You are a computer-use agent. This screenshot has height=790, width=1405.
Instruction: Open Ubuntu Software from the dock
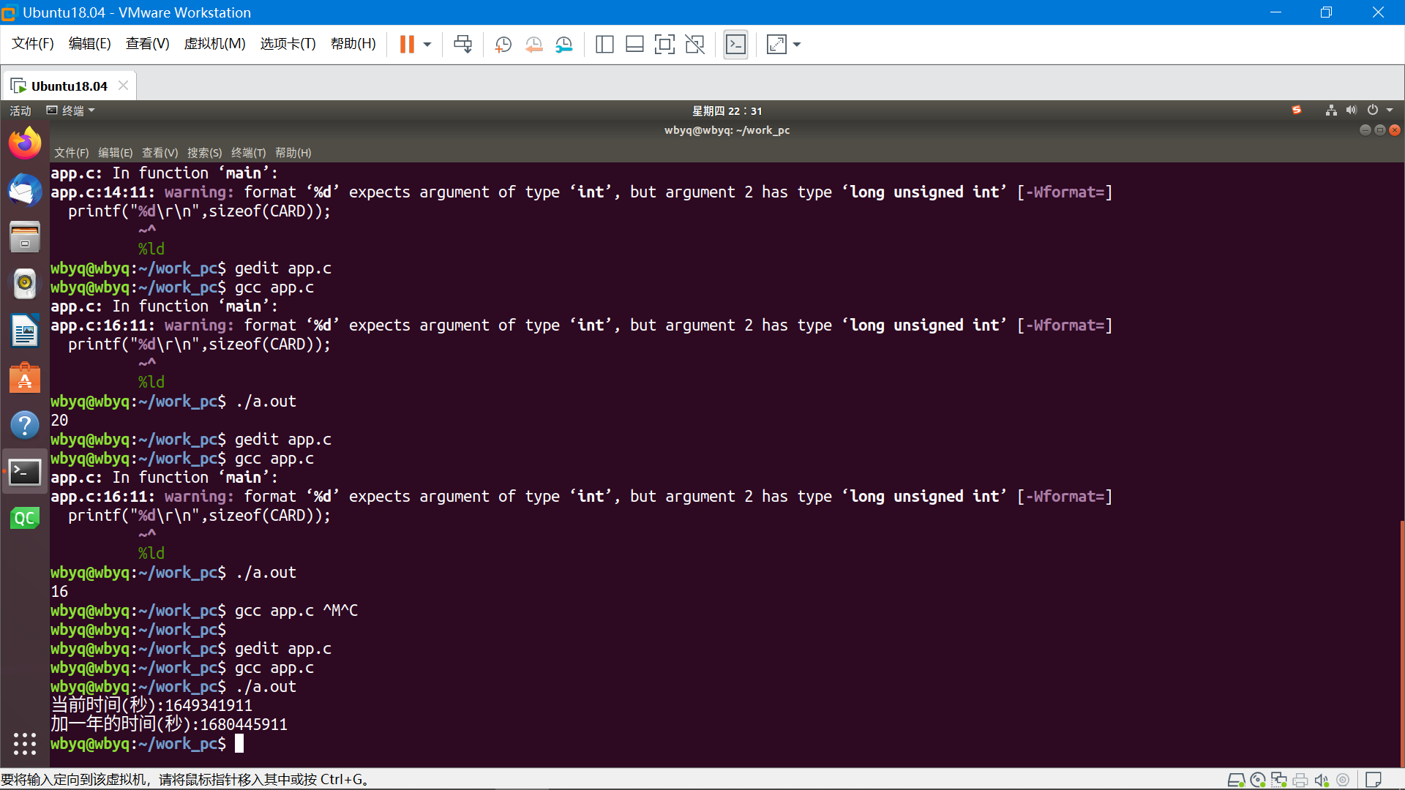point(25,378)
